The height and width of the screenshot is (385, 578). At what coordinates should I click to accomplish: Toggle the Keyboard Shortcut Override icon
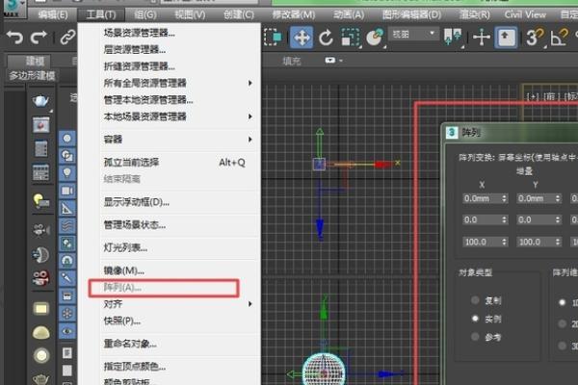506,38
